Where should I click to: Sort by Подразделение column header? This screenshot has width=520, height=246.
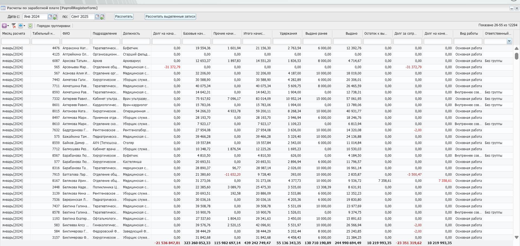point(106,34)
